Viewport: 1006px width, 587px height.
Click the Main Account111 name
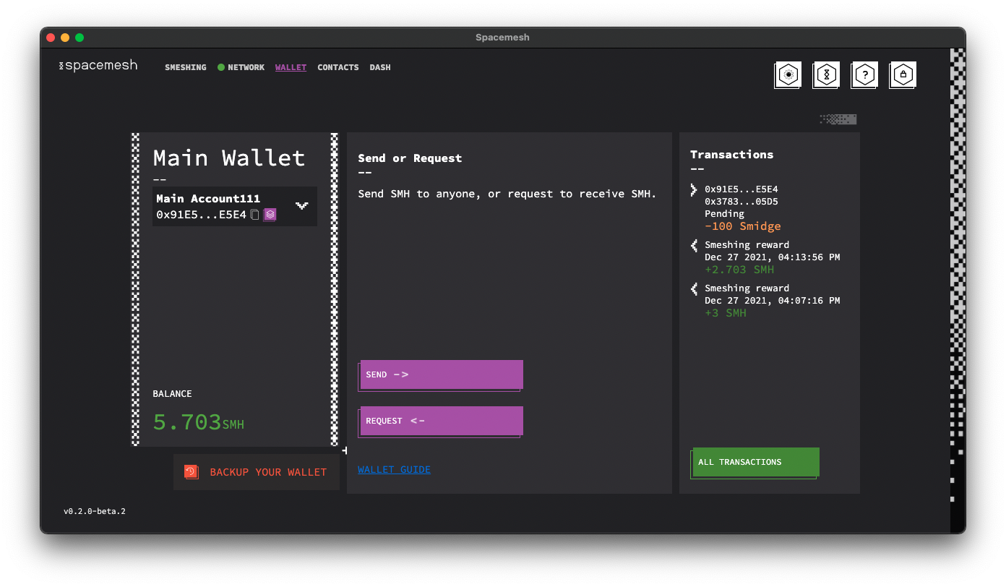[208, 199]
